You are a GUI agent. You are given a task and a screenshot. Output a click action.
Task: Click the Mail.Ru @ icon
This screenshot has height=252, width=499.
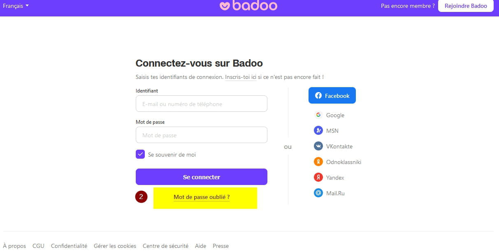click(318, 193)
